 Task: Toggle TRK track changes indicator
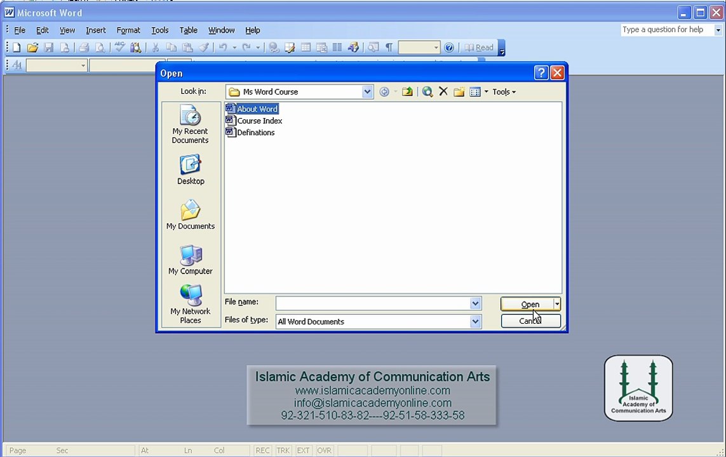coord(283,450)
